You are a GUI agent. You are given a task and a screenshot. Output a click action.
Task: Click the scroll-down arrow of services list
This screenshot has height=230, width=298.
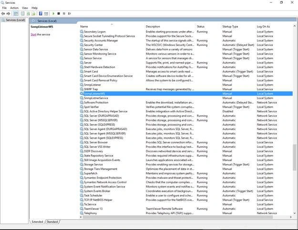[x=294, y=213]
